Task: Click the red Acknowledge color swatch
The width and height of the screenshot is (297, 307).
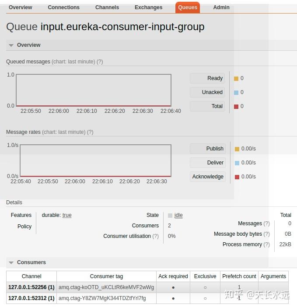Action: (237, 177)
